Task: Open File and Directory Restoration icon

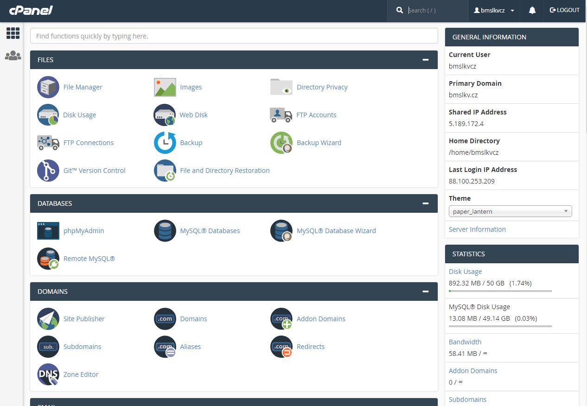Action: click(165, 171)
